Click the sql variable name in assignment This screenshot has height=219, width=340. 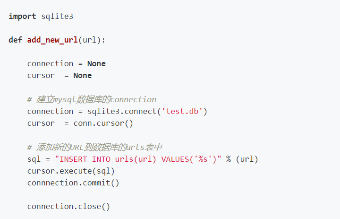click(34, 160)
